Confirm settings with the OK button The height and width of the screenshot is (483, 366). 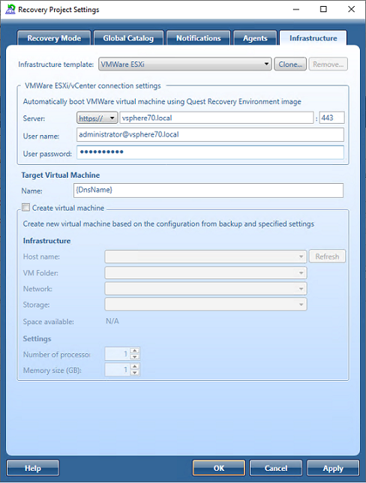[x=219, y=468]
